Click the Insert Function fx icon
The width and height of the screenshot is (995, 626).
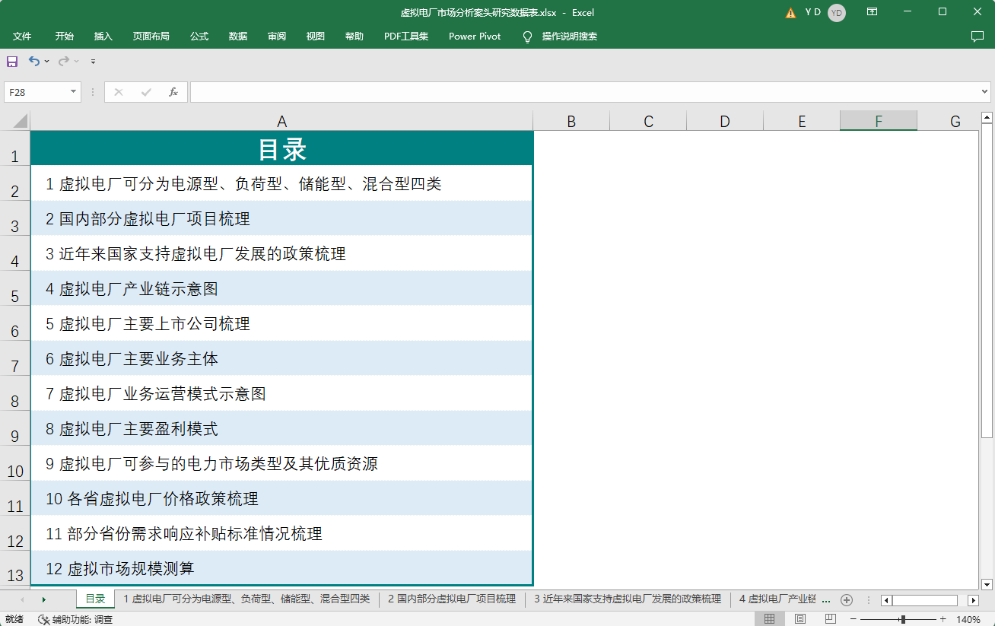173,92
